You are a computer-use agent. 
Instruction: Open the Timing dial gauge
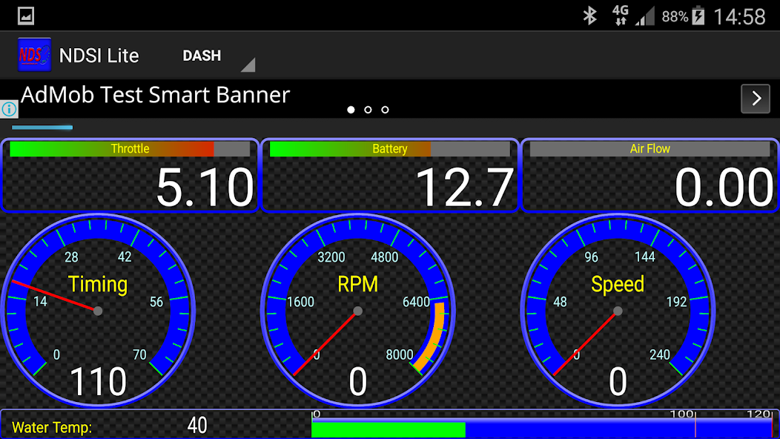pos(98,311)
